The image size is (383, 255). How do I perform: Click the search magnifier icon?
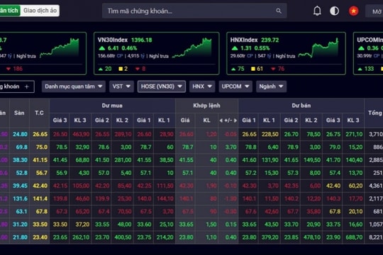(x=279, y=11)
